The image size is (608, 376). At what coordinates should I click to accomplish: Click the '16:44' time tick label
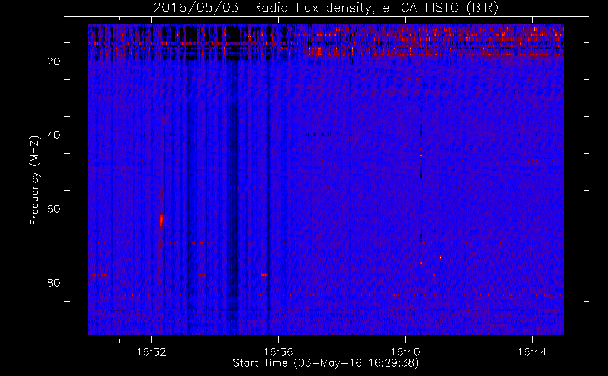[x=532, y=352]
